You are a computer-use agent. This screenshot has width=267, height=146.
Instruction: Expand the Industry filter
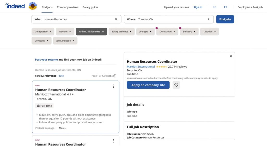(189, 32)
